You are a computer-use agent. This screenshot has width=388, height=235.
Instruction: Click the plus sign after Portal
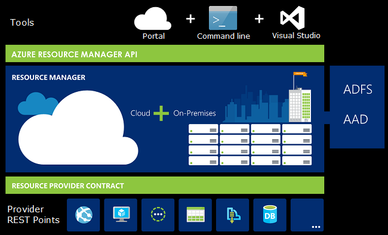(x=190, y=19)
